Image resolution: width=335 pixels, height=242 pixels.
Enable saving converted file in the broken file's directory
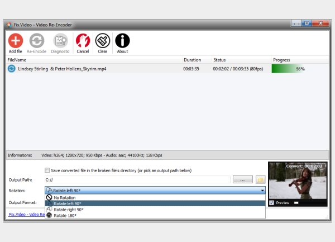click(x=47, y=170)
